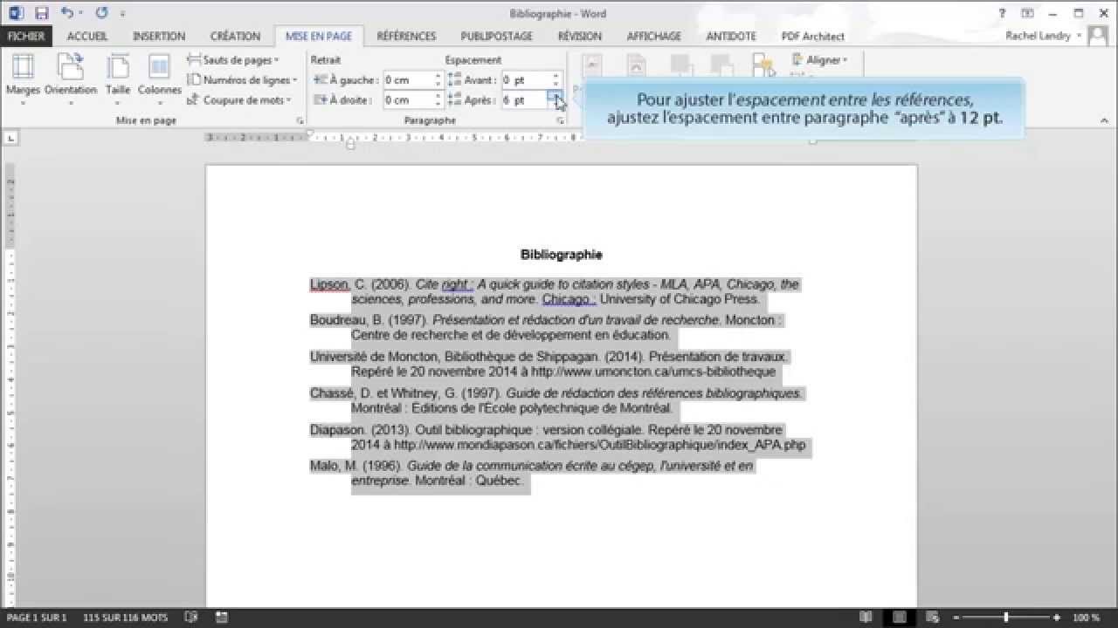Click the Redo icon in quick access toolbar
Screen dimensions: 1118x628
click(x=101, y=13)
